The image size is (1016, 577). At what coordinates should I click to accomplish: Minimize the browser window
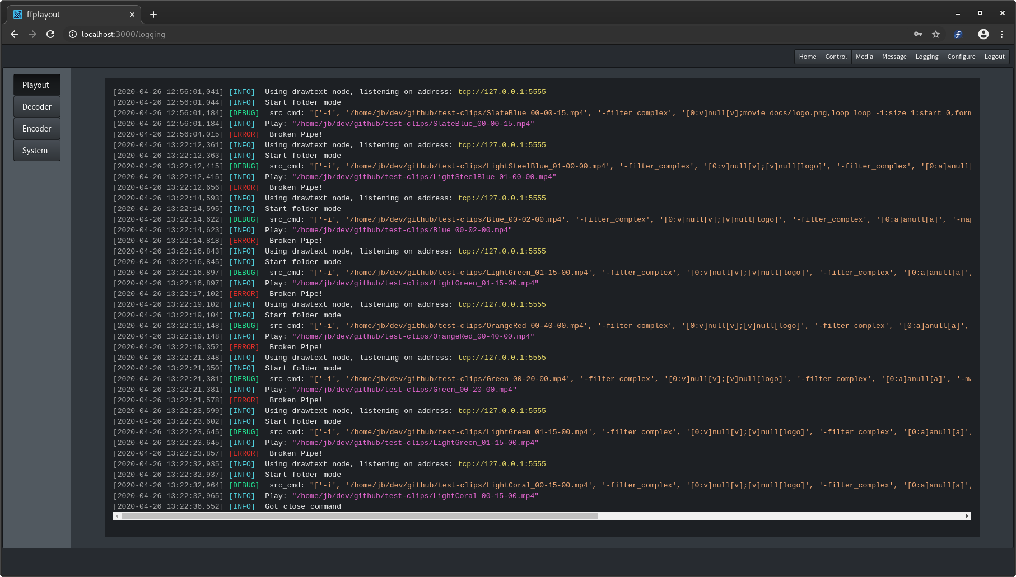coord(958,13)
